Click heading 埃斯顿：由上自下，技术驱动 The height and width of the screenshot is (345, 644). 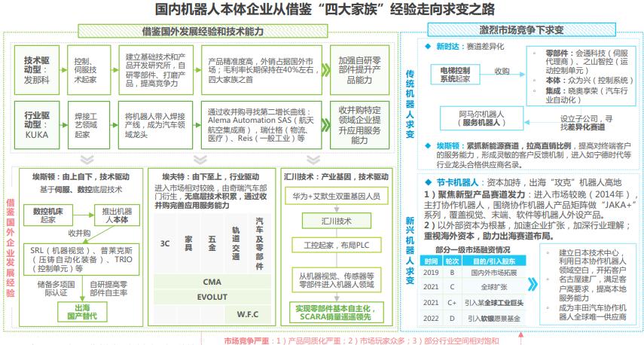(x=81, y=177)
